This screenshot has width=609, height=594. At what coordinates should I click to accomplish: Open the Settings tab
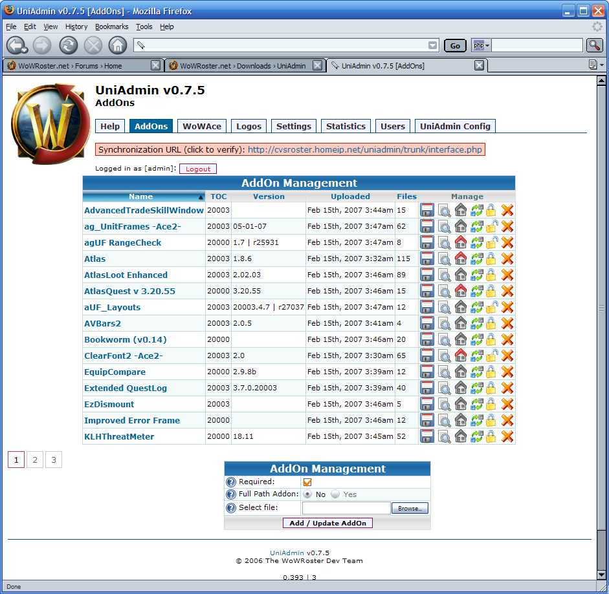[294, 126]
